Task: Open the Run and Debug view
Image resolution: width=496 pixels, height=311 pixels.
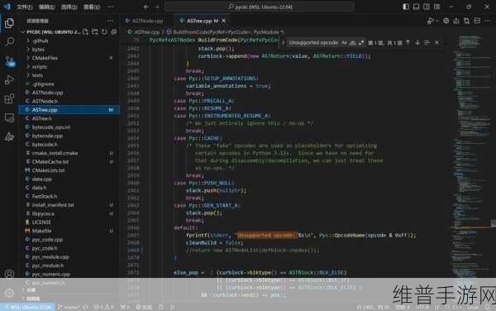Action: (9, 79)
